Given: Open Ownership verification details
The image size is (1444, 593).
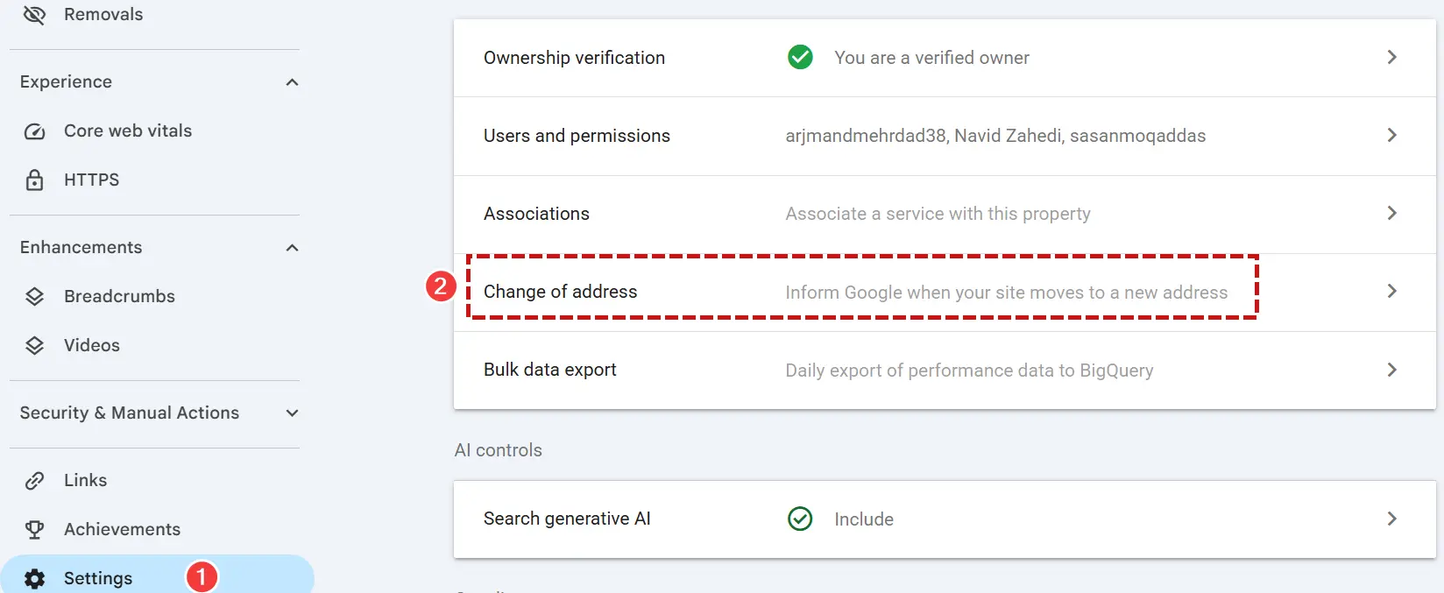Looking at the screenshot, I should pyautogui.click(x=945, y=58).
